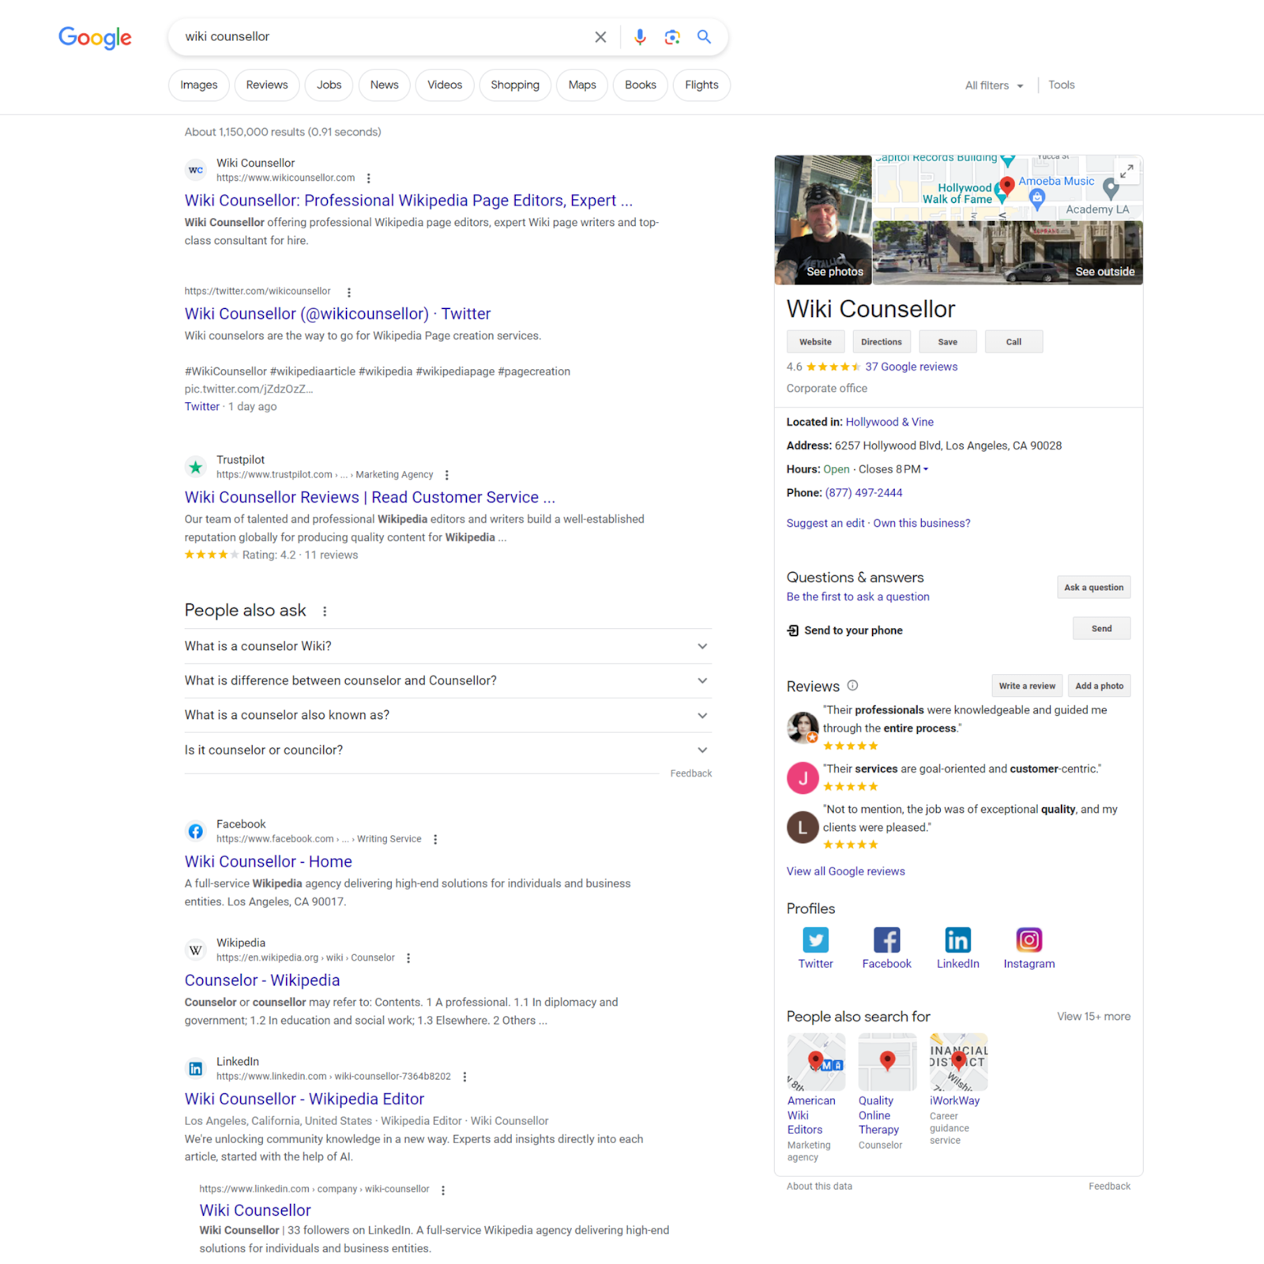The image size is (1264, 1264).
Task: Open the See photos thumbnail
Action: tap(823, 220)
